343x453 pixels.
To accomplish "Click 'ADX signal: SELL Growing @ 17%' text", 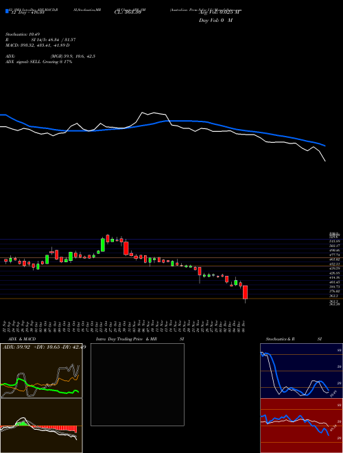I will [38, 62].
